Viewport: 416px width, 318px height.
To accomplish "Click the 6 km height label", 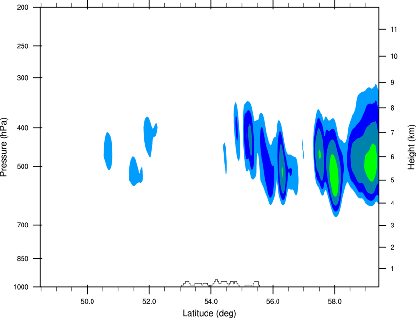I will 393,157.
